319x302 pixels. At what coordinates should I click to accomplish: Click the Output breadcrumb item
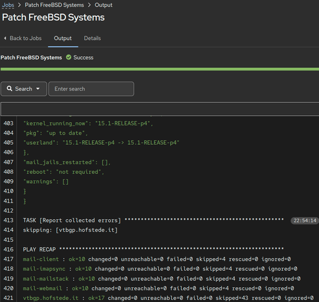click(104, 5)
